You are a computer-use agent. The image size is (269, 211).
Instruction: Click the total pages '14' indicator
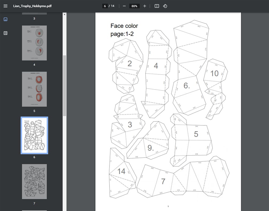[x=112, y=6]
